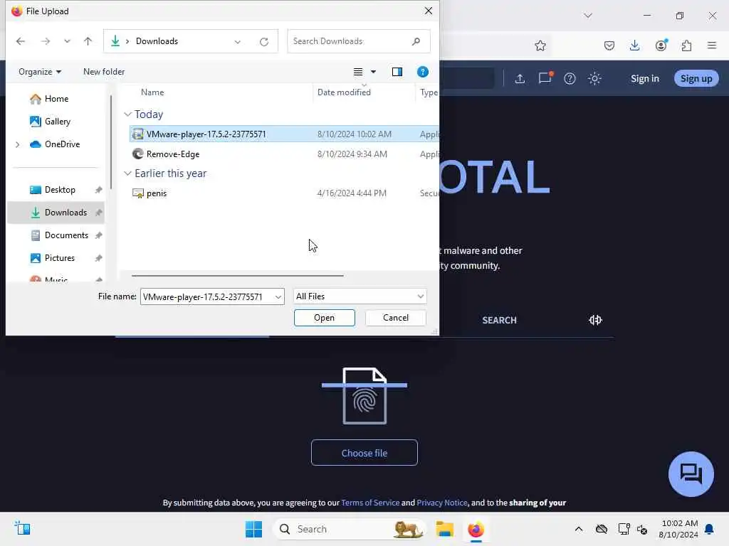
Task: Open the API icon tab
Action: pos(595,320)
